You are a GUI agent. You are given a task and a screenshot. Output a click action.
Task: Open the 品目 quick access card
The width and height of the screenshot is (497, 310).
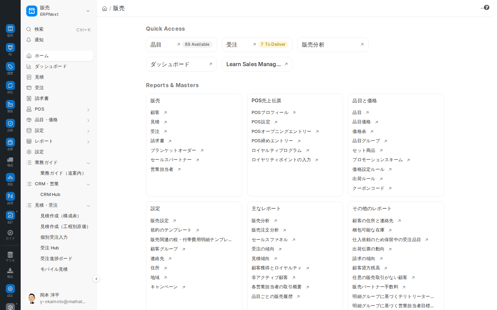(x=181, y=44)
